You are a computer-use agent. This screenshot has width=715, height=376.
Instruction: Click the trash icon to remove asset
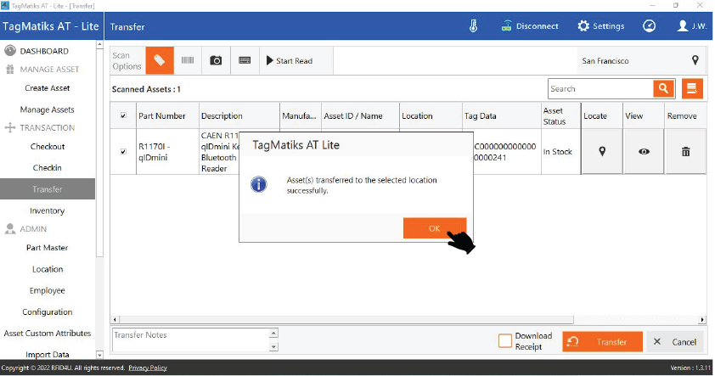pyautogui.click(x=685, y=152)
